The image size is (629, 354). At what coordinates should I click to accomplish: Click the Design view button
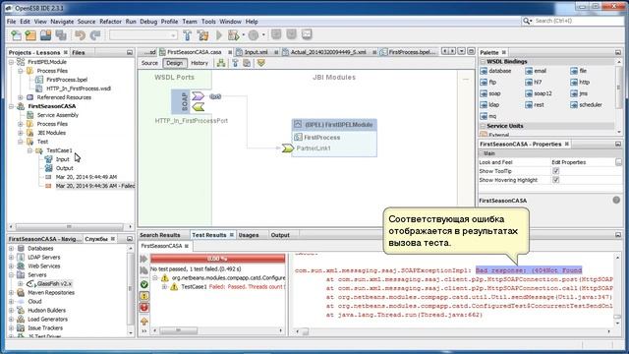coord(175,63)
